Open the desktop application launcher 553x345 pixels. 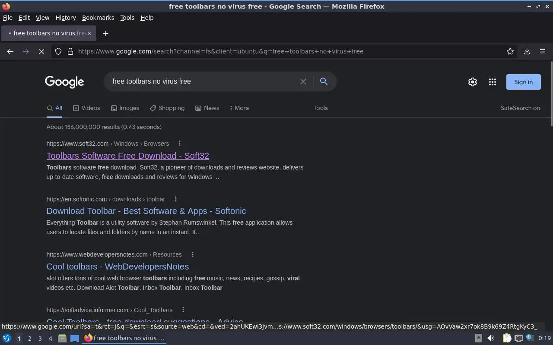click(7, 338)
